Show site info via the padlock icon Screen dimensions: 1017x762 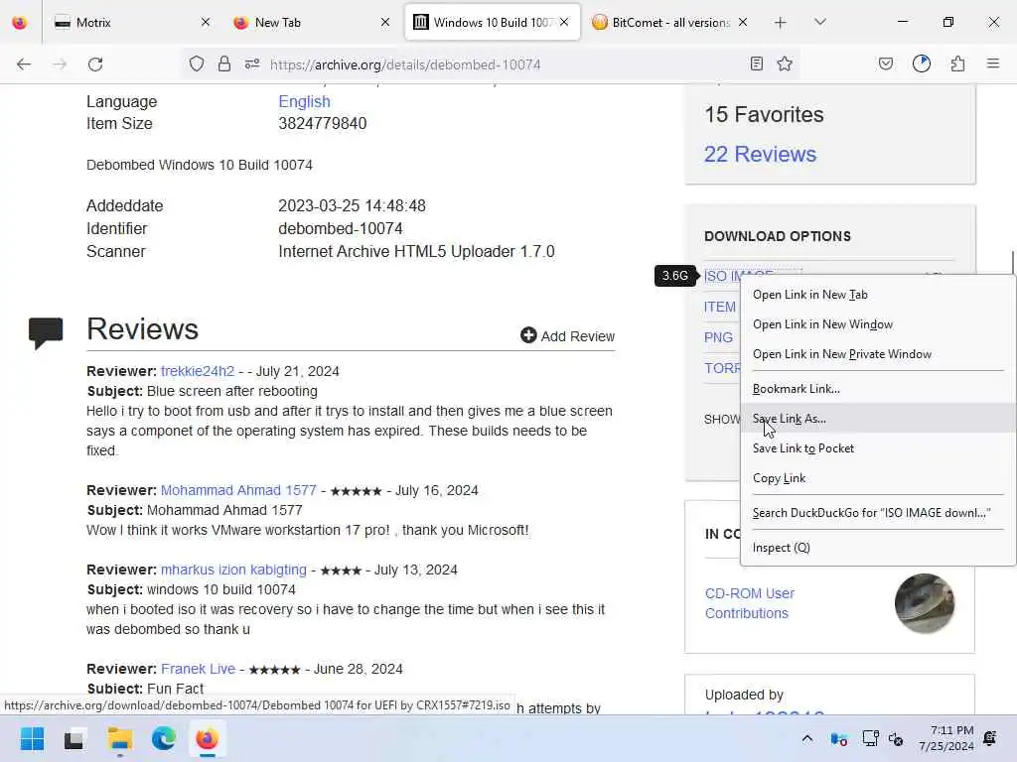coord(224,63)
